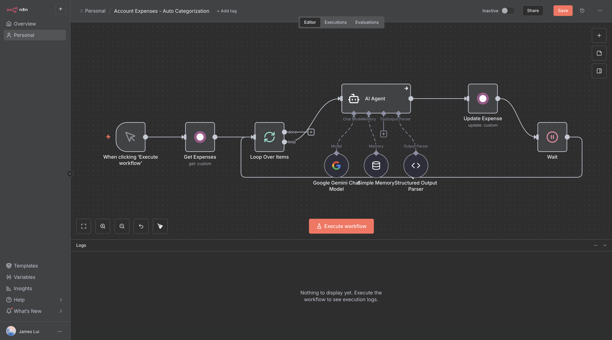Click the tidy up workflow icon
The height and width of the screenshot is (340, 612).
click(x=160, y=226)
